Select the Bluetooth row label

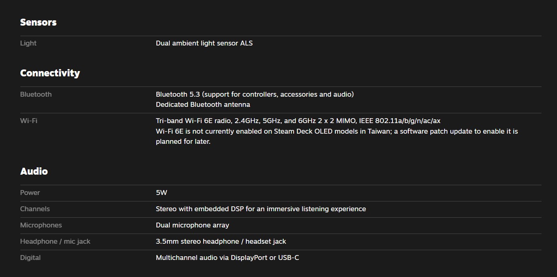36,94
